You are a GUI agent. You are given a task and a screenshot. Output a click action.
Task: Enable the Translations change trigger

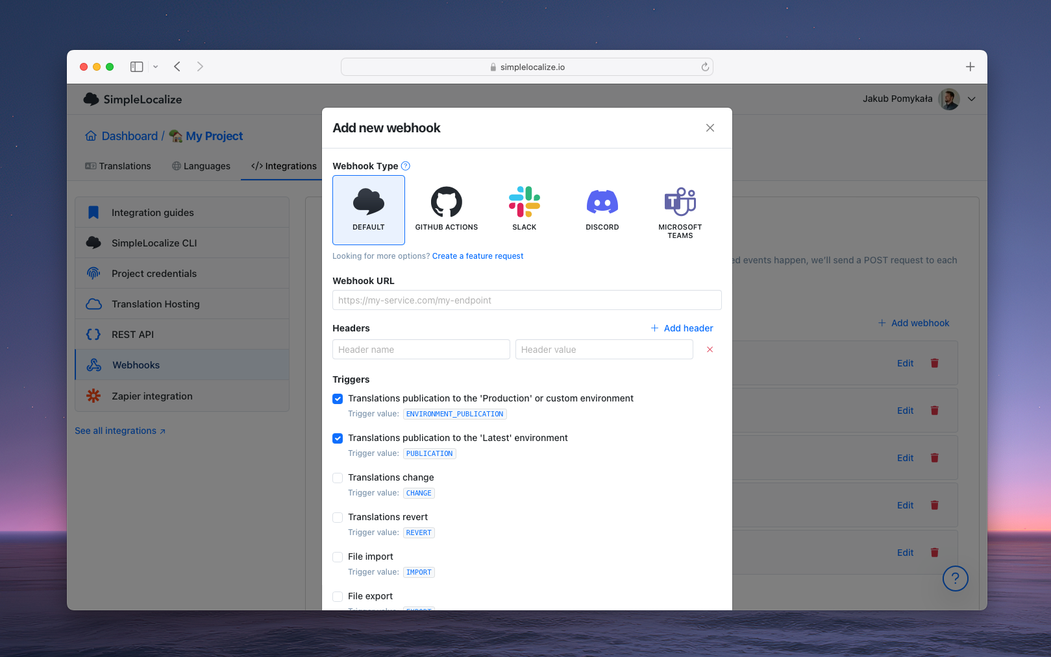point(338,478)
